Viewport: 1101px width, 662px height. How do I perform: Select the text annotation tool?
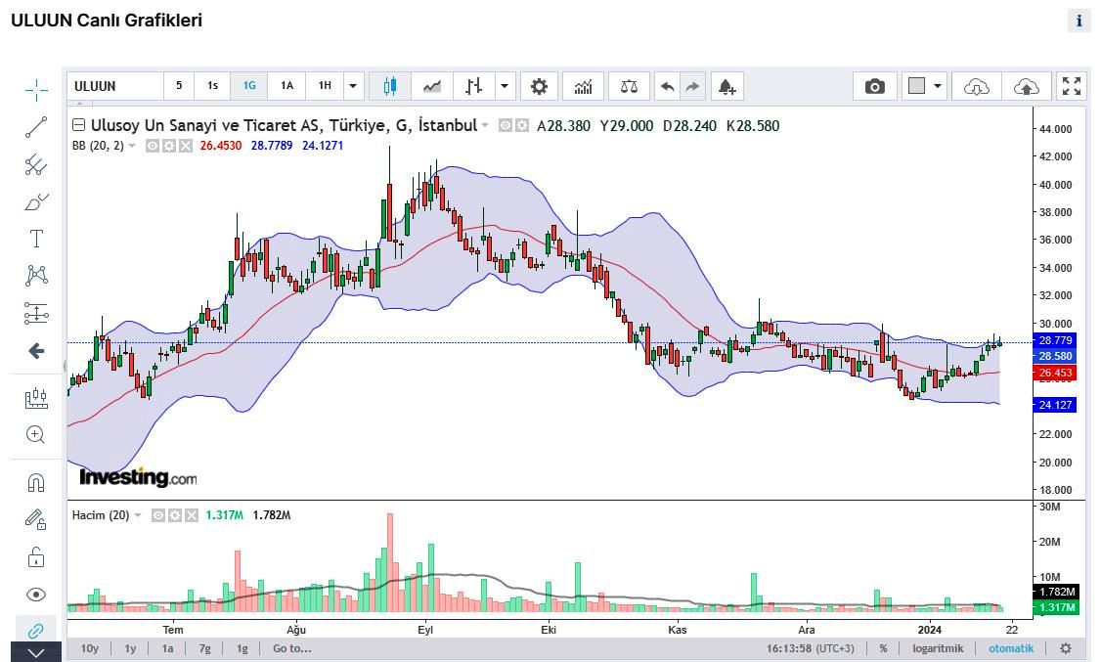click(x=36, y=239)
